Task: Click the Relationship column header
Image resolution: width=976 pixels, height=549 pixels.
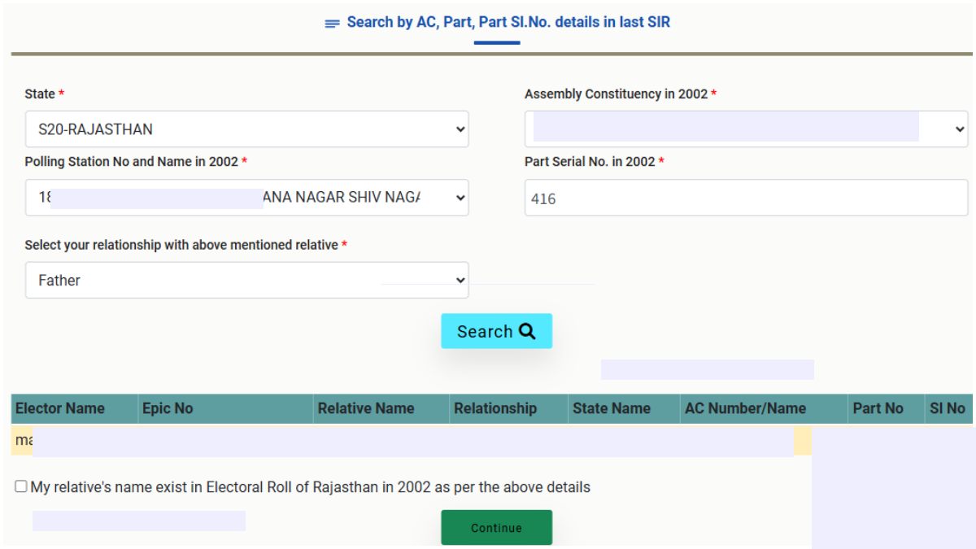Action: [x=497, y=408]
